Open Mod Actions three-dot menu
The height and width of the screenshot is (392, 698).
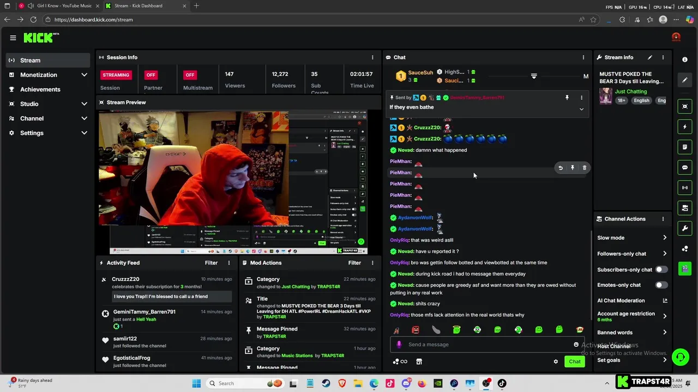click(x=373, y=262)
